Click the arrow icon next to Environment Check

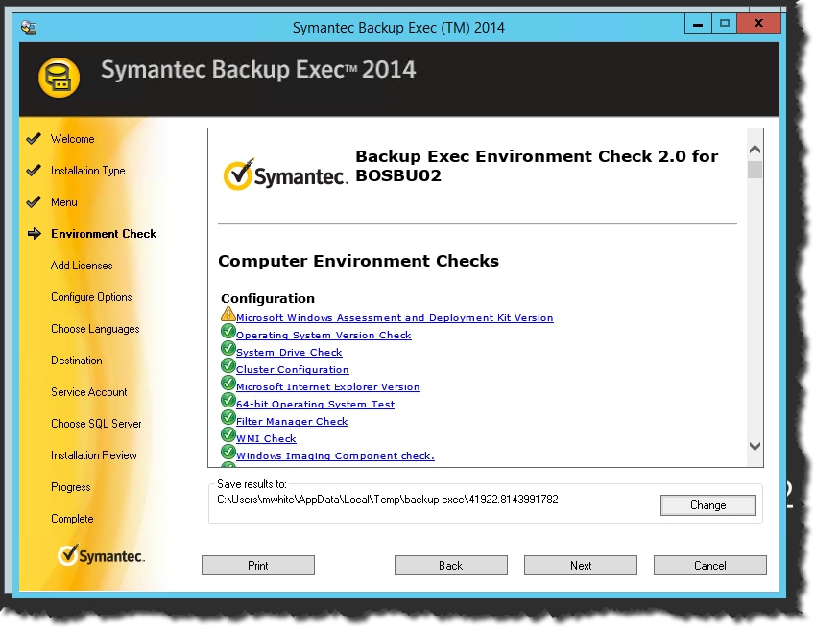point(35,234)
